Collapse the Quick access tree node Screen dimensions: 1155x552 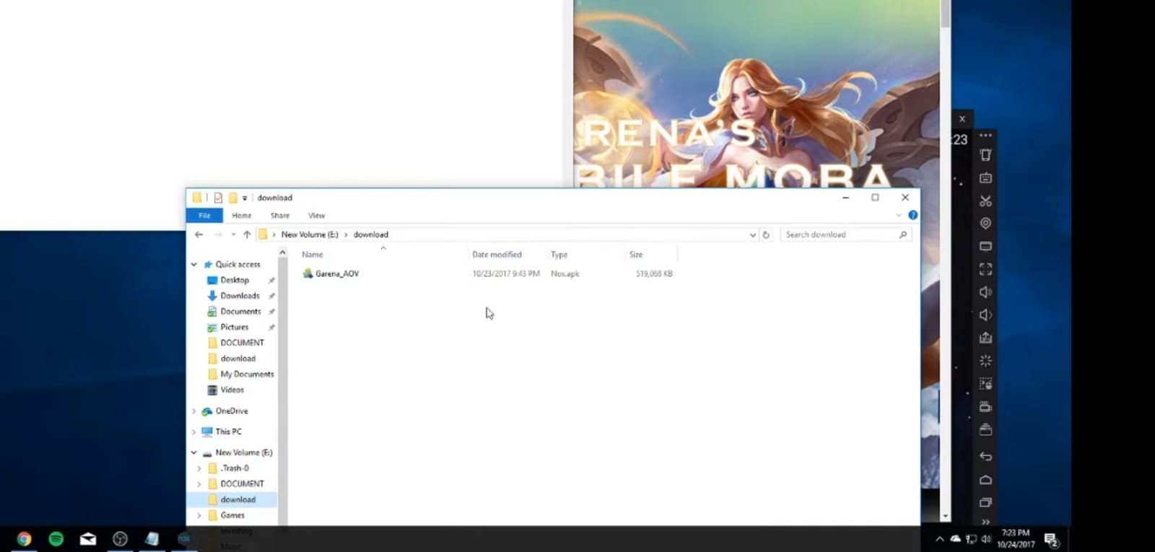[x=193, y=265]
